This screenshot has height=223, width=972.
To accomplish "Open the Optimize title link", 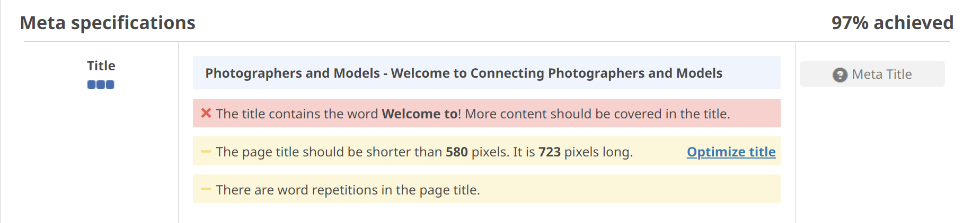I will (x=731, y=152).
